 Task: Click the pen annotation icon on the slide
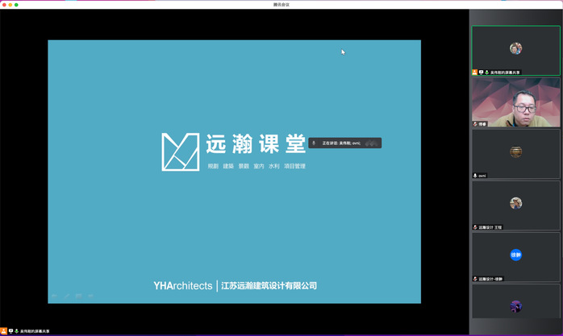point(67,296)
